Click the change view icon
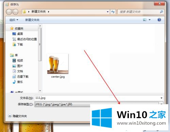Viewport: 170px width, 132px height. coord(144,20)
